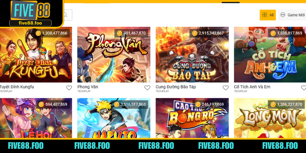The height and width of the screenshot is (153, 306).
Task: Switch to the Game Mới tab
Action: pyautogui.click(x=292, y=15)
